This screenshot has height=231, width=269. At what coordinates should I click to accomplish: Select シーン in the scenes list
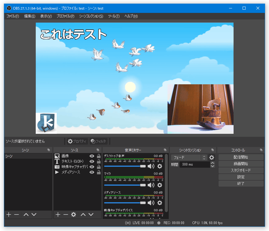28,156
